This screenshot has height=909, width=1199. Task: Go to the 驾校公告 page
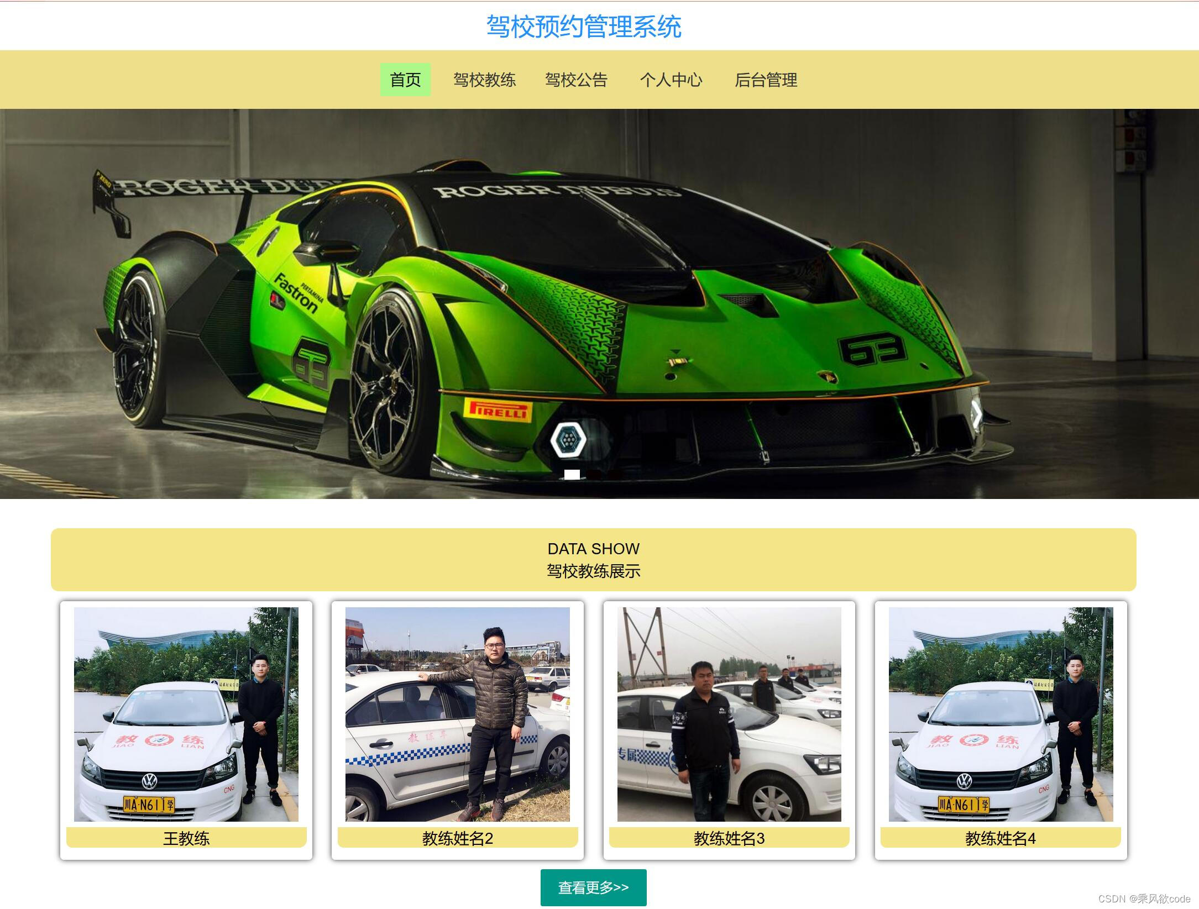[576, 80]
